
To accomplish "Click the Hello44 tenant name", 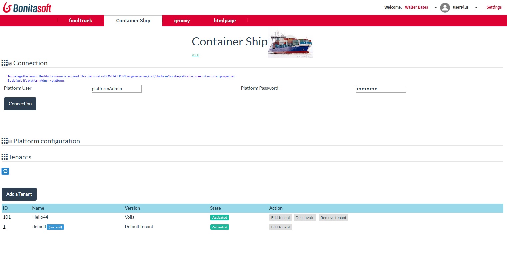I will click(40, 217).
